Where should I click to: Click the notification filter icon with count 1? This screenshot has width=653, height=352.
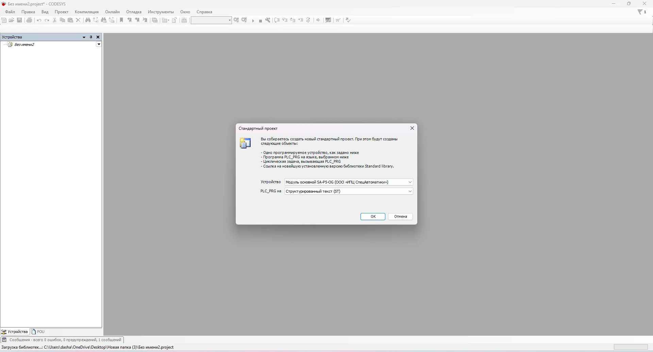[642, 12]
